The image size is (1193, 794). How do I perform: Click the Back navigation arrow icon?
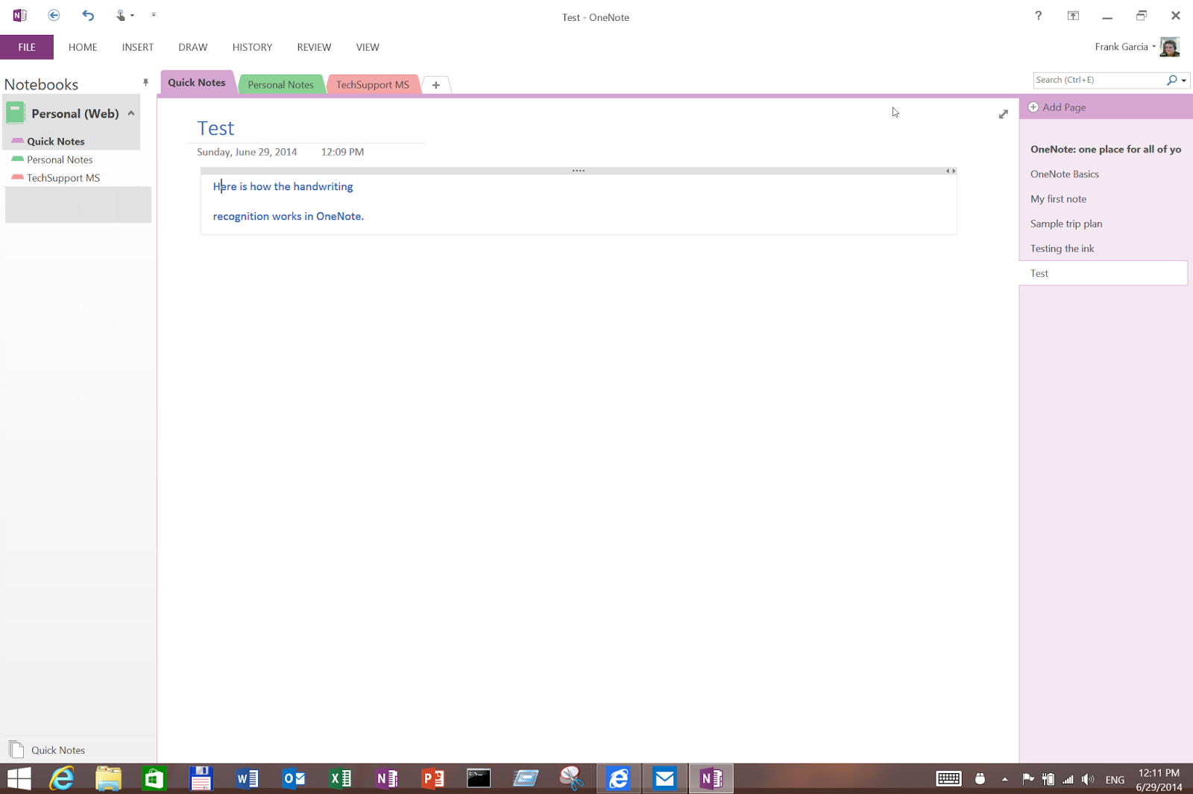pos(53,15)
